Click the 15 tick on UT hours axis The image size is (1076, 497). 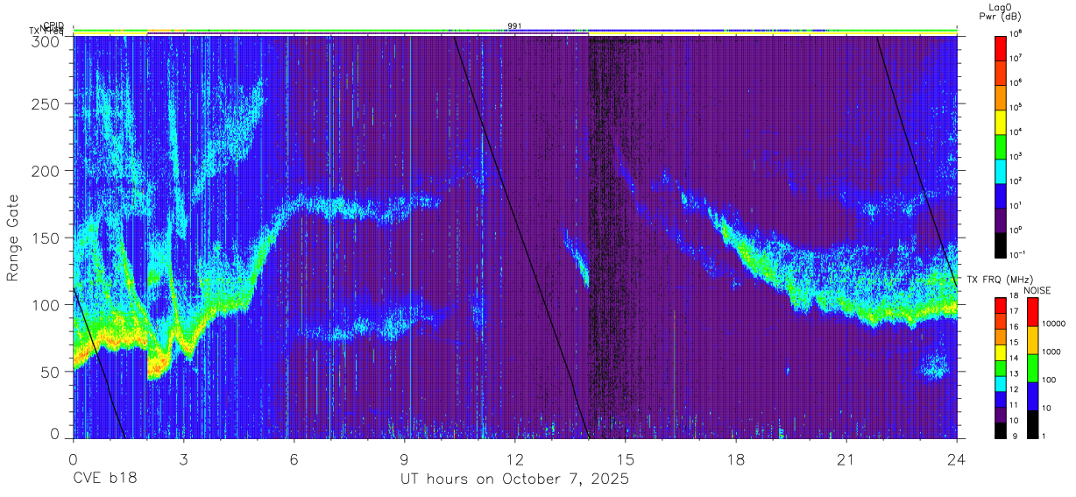[x=626, y=459]
